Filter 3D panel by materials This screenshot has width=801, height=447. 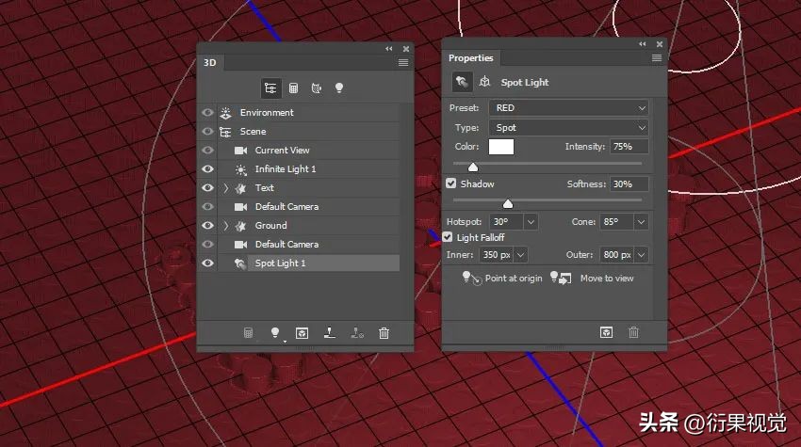(317, 88)
